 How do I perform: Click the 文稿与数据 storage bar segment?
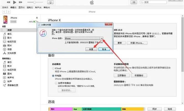(102, 109)
